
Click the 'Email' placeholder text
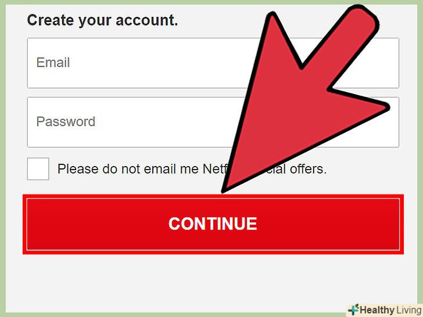53,63
